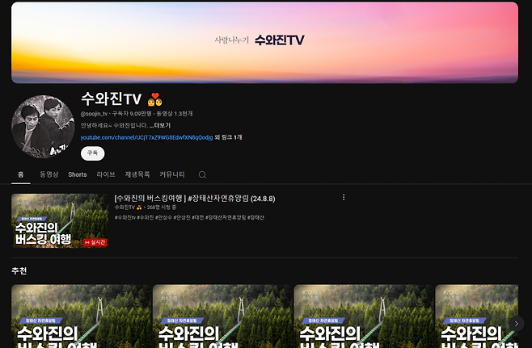Switch to the 동영상 tab
Image resolution: width=532 pixels, height=348 pixels.
pyautogui.click(x=49, y=174)
